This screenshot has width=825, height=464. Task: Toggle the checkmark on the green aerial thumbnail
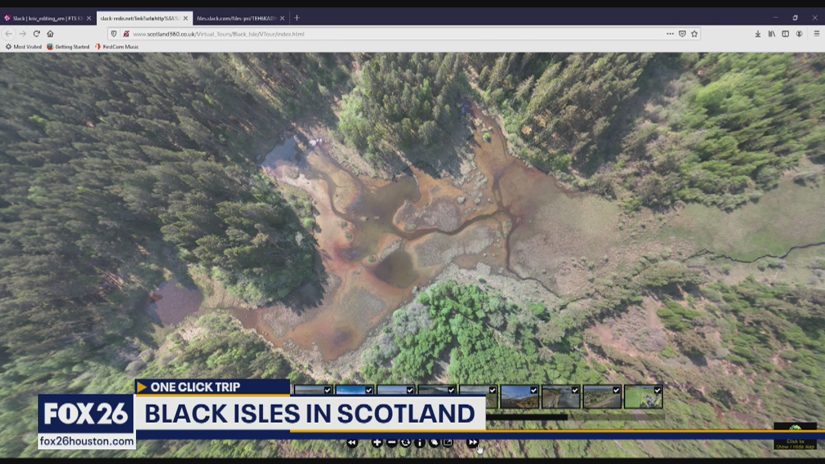657,390
